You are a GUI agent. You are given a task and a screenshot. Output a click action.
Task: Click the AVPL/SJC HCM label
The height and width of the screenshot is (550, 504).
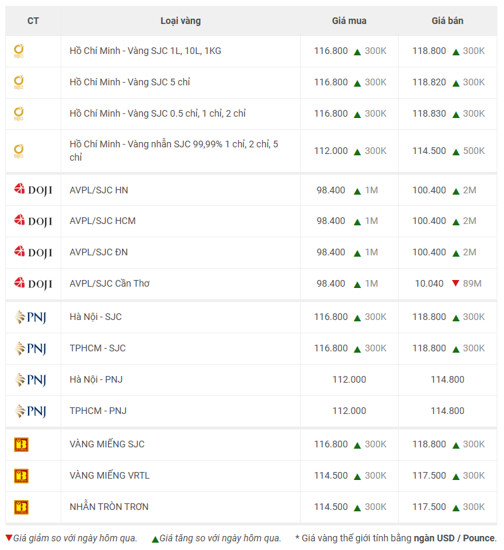click(x=103, y=221)
